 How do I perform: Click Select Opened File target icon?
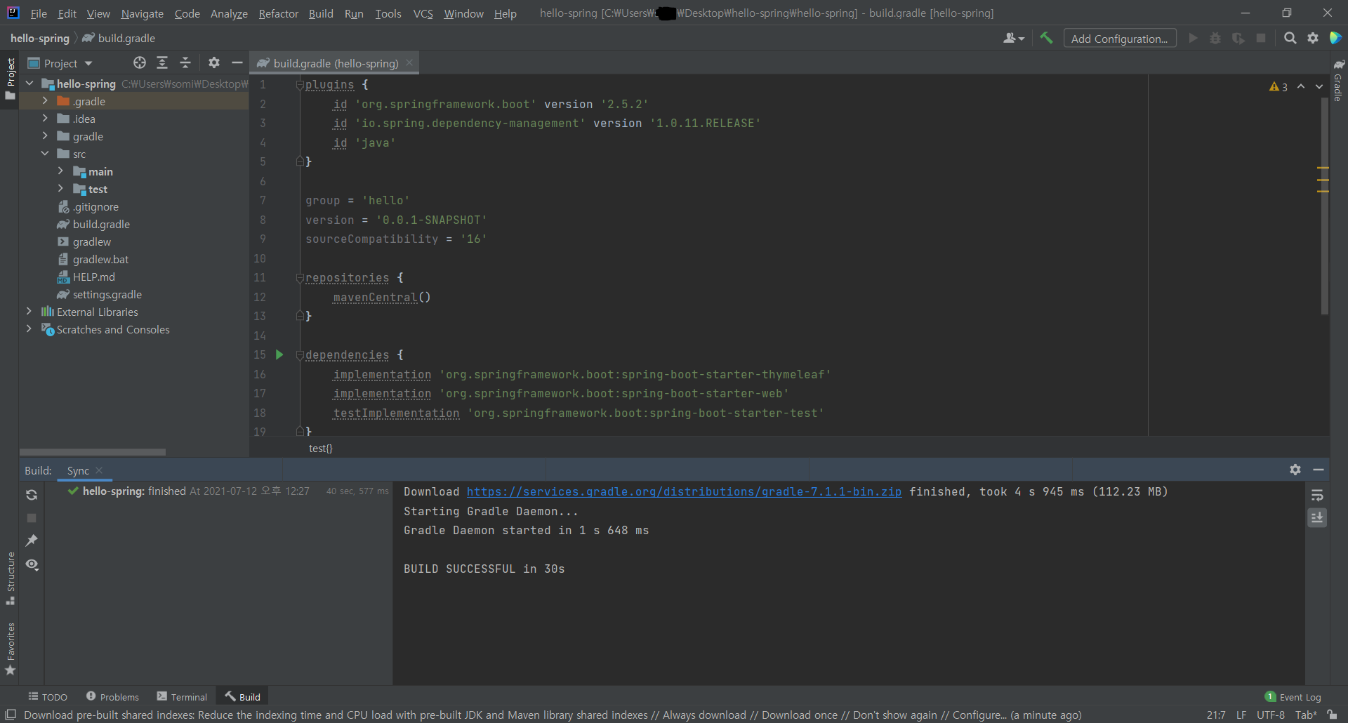pos(140,62)
